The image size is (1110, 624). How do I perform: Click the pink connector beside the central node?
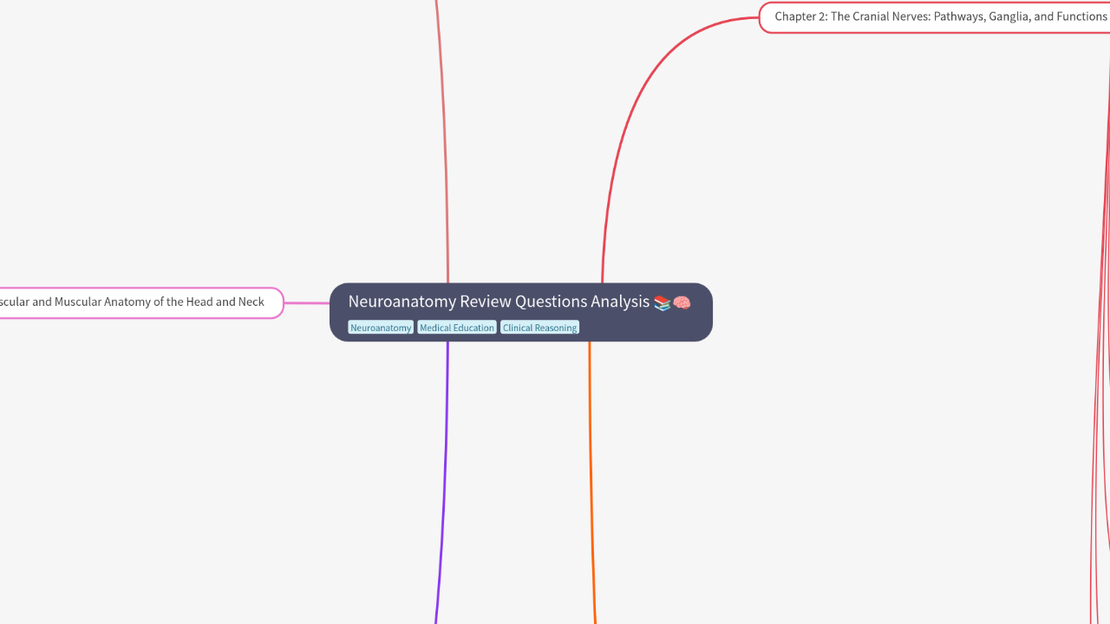tap(307, 302)
